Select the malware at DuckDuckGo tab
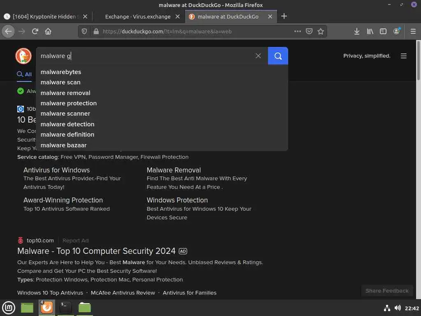 228,16
